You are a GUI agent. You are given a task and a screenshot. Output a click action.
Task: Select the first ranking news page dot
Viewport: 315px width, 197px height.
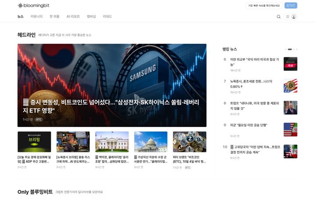[x=286, y=49]
